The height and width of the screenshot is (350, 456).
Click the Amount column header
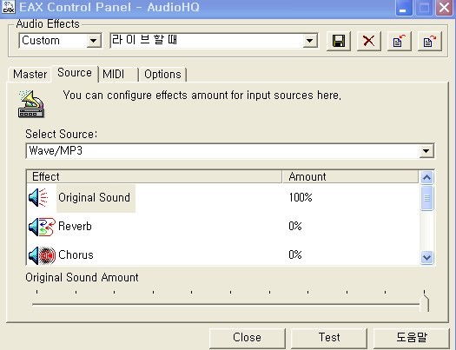(350, 177)
